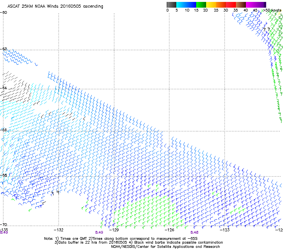The image size is (283, 249).
Task: Select the red segment of the color bar
Action: pyautogui.click(x=231, y=5)
